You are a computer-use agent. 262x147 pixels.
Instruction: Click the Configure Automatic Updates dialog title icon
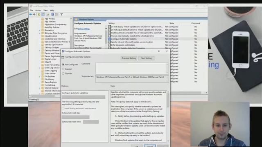pyautogui.click(x=63, y=51)
